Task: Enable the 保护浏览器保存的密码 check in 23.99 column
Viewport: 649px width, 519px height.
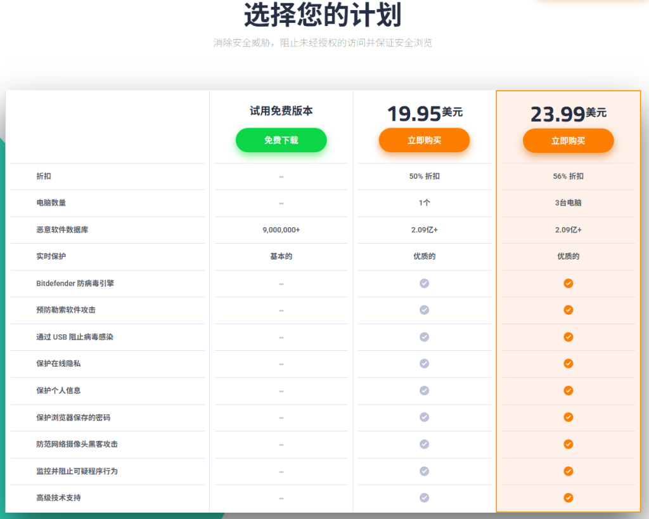Action: (568, 417)
